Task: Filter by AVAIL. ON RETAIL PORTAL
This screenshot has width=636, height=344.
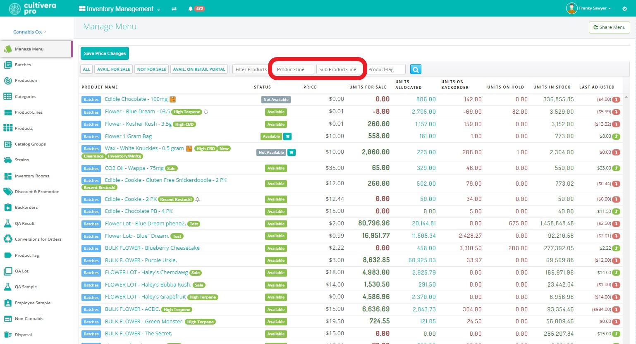Action: pos(199,69)
